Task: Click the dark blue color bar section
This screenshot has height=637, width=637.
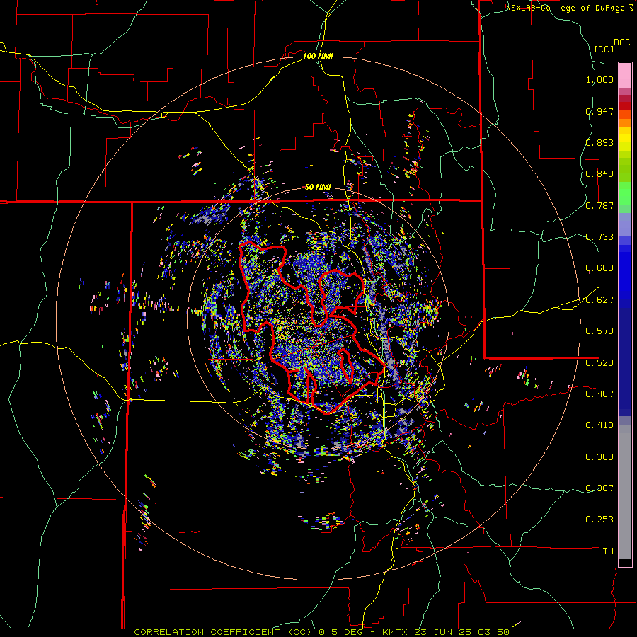Action: pyautogui.click(x=625, y=362)
